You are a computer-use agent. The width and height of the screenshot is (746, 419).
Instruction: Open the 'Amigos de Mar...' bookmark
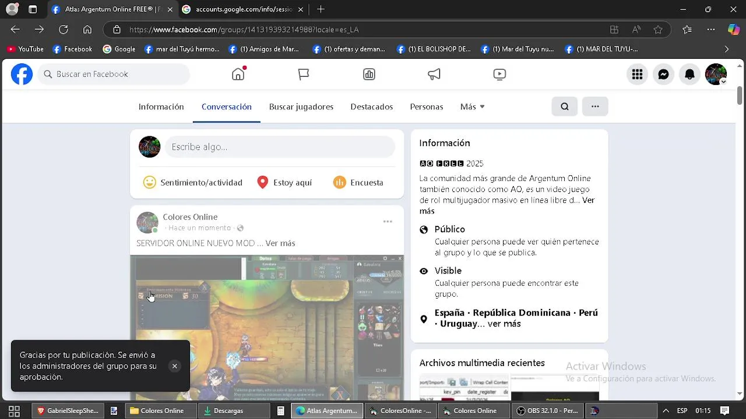pos(263,49)
